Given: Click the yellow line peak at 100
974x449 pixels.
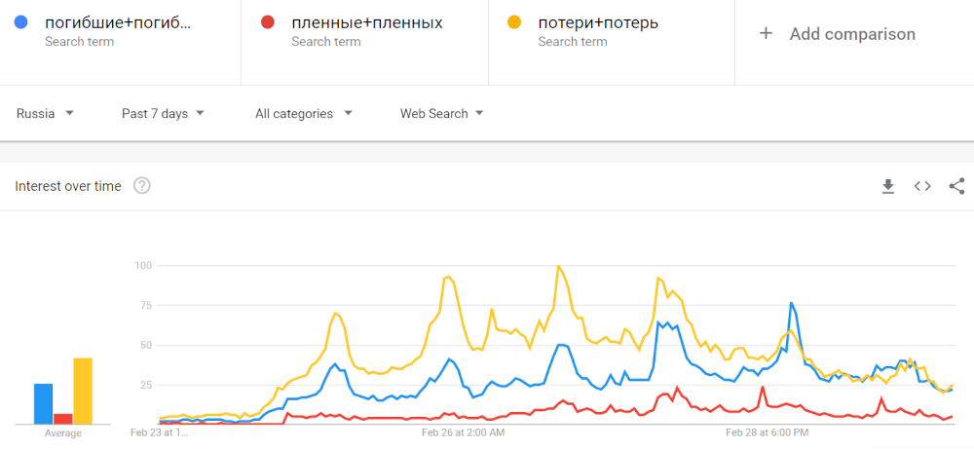Looking at the screenshot, I should 559,266.
